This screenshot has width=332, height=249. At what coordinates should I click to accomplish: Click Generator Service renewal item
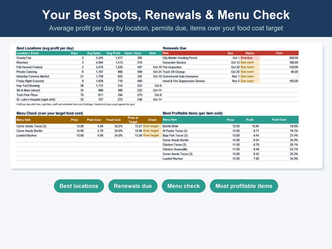tap(174, 62)
